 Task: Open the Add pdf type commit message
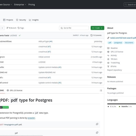44,42
